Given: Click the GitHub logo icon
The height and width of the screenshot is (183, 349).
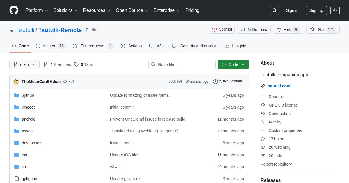Looking at the screenshot, I should [14, 10].
